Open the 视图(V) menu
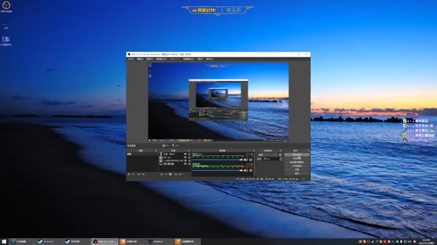Image resolution: width=437 pixels, height=245 pixels. click(150, 59)
